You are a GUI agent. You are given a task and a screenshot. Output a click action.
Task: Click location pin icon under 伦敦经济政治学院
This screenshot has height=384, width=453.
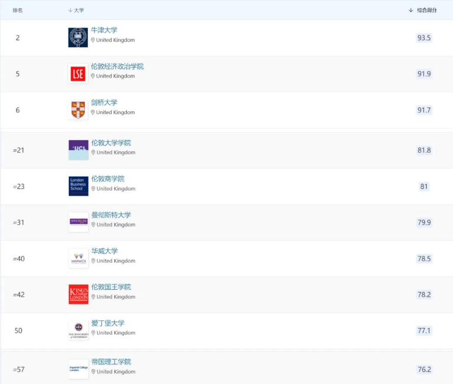92,76
